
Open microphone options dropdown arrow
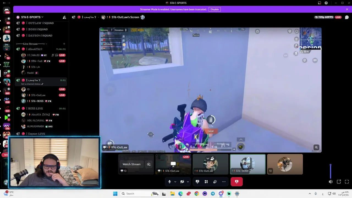pyautogui.click(x=175, y=182)
